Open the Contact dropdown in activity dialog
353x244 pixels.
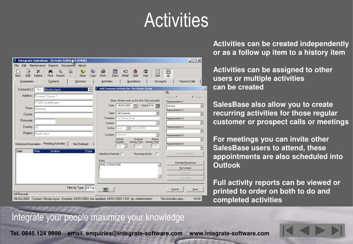point(157,123)
